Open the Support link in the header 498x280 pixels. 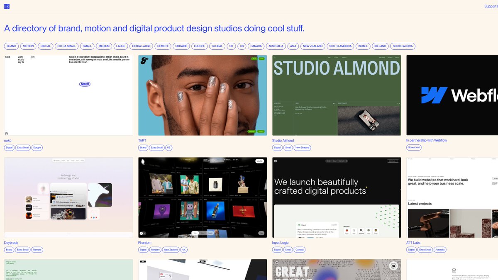491,6
